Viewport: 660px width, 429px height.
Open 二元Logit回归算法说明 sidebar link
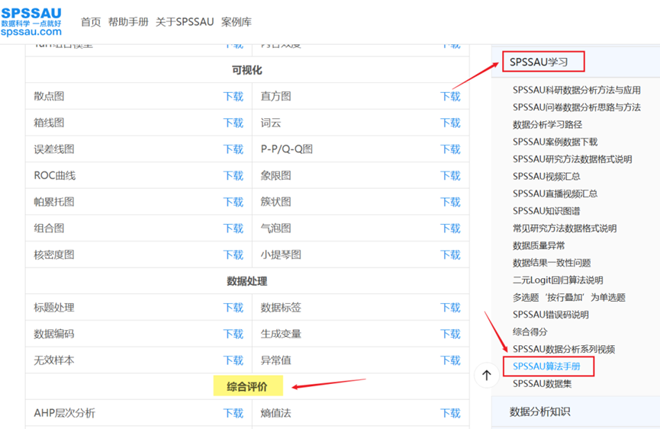point(558,280)
